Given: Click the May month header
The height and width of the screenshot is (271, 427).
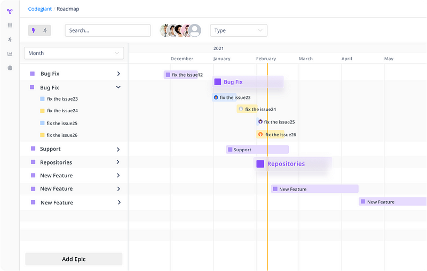Looking at the screenshot, I should click(389, 59).
